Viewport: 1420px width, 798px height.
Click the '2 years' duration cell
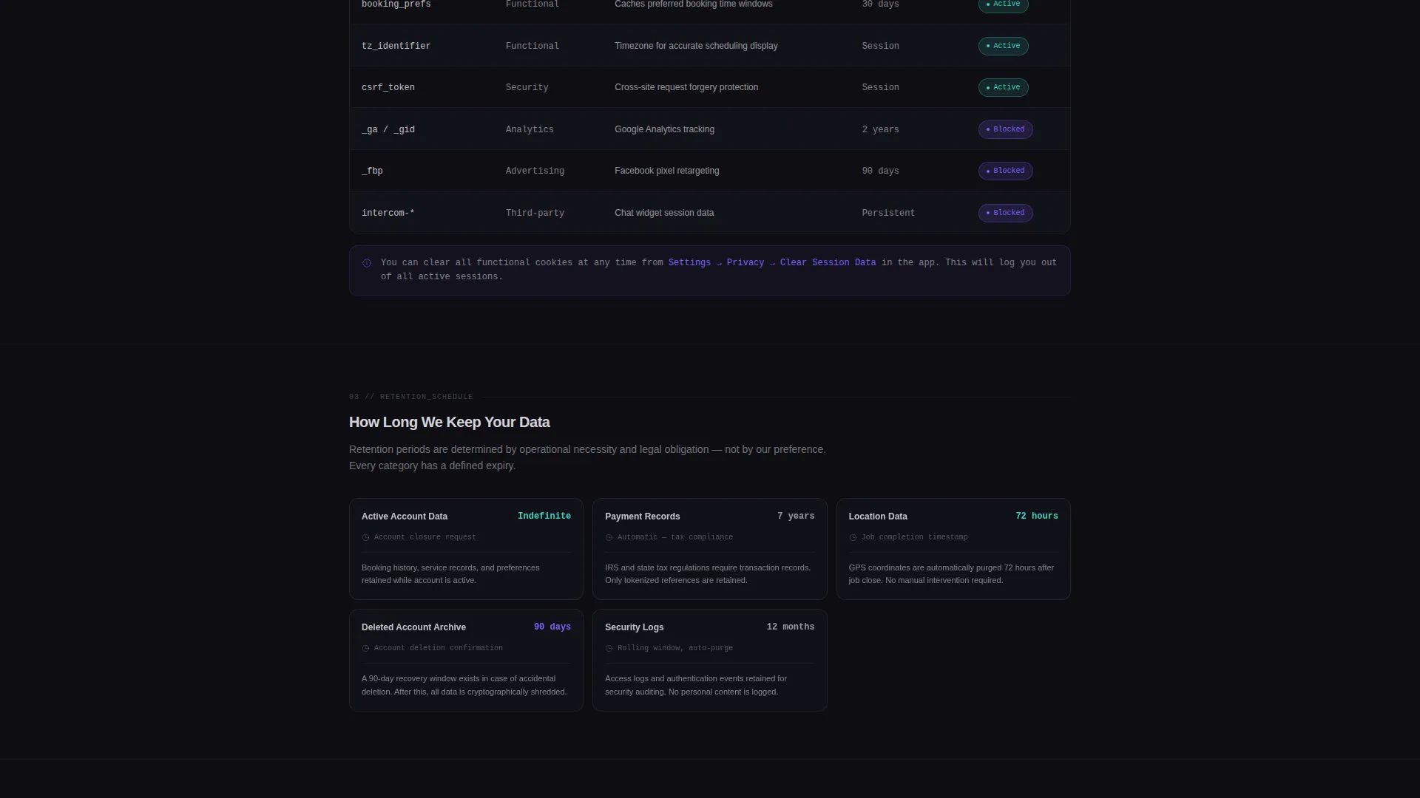tap(880, 129)
